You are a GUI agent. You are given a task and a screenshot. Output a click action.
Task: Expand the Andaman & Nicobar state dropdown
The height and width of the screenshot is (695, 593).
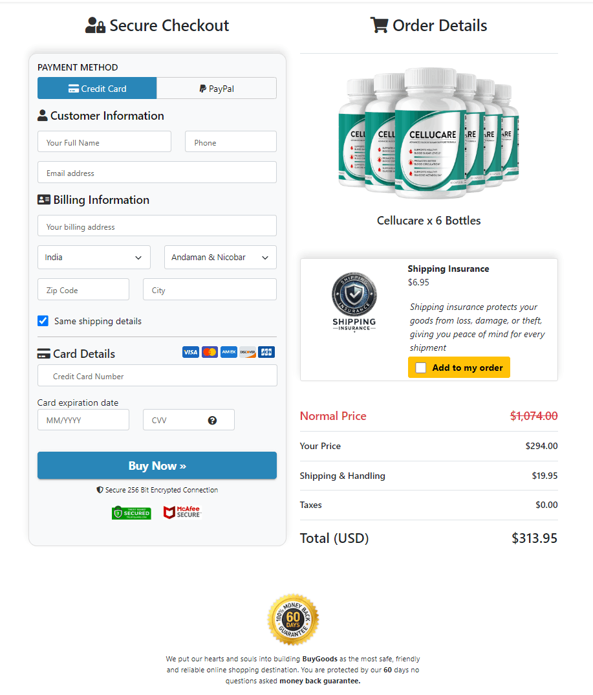click(x=220, y=257)
